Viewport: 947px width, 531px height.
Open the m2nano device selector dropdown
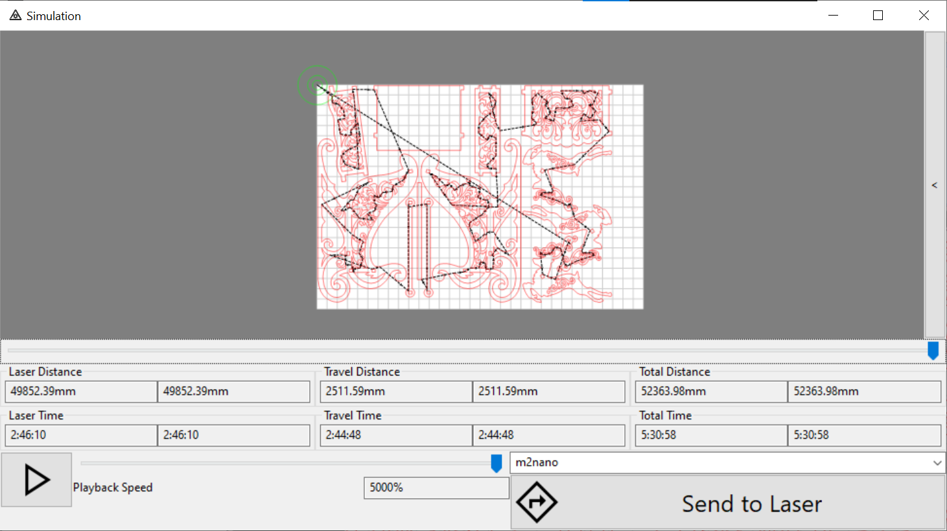[726, 462]
